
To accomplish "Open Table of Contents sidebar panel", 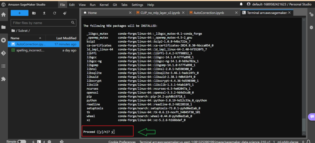I will pyautogui.click(x=3, y=66).
